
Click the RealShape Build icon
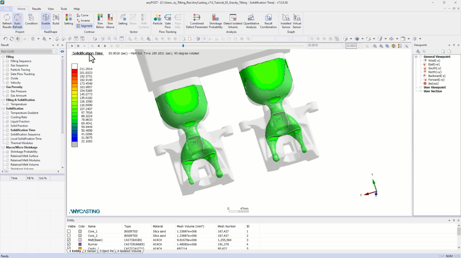pos(56,20)
